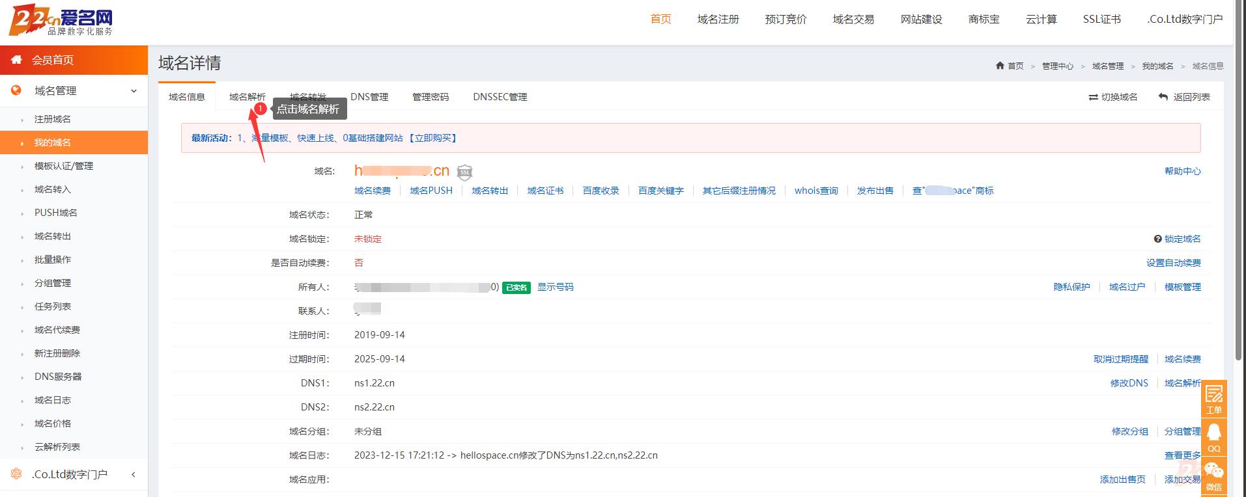Open the 帮助中心 link
This screenshot has height=497, width=1246.
point(1183,171)
